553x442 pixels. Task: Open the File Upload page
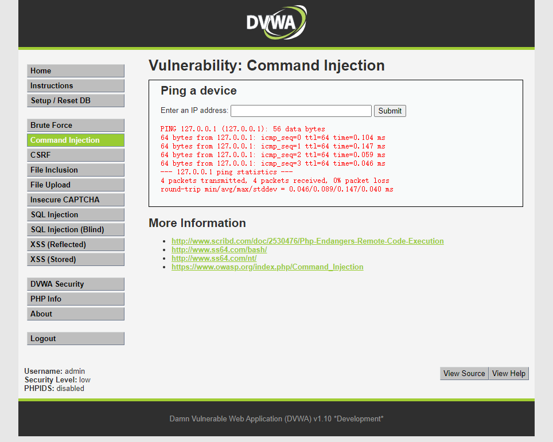click(75, 185)
